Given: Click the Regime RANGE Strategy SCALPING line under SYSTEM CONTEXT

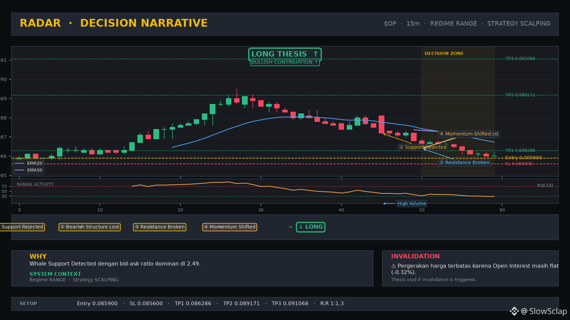Looking at the screenshot, I should (74, 280).
